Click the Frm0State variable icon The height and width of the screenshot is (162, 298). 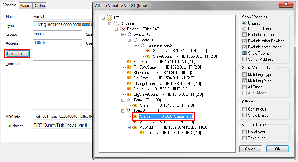[x=129, y=62]
